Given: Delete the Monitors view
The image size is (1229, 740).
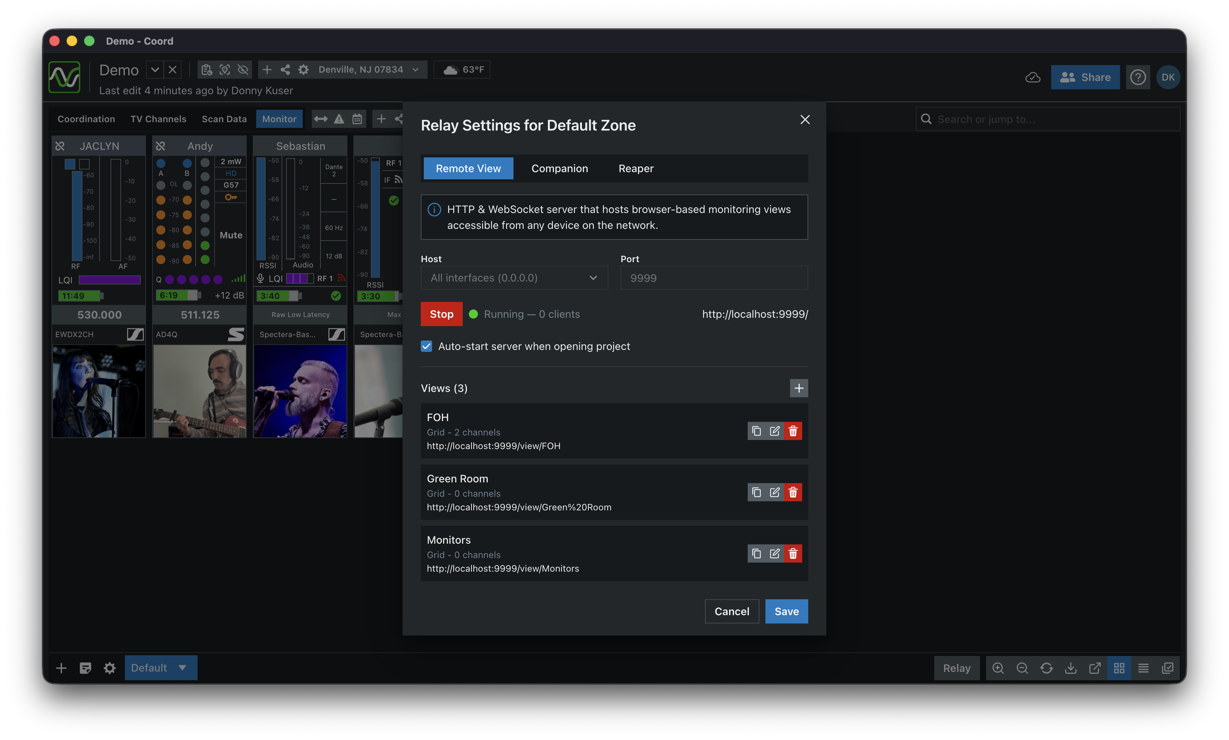Looking at the screenshot, I should (793, 553).
